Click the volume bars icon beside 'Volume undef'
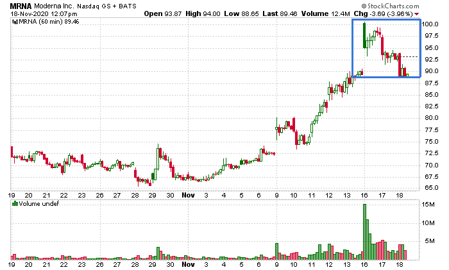449x270 pixels. coord(15,204)
